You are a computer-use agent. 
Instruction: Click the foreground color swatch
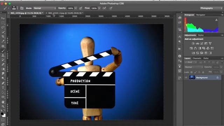click(2, 114)
